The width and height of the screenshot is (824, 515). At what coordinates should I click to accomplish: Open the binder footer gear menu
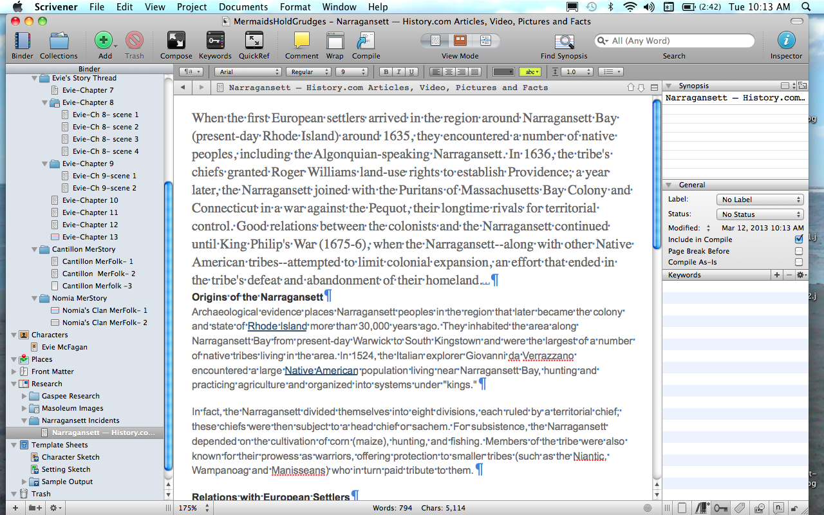(x=55, y=508)
